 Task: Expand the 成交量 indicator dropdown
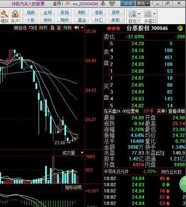tap(82, 153)
